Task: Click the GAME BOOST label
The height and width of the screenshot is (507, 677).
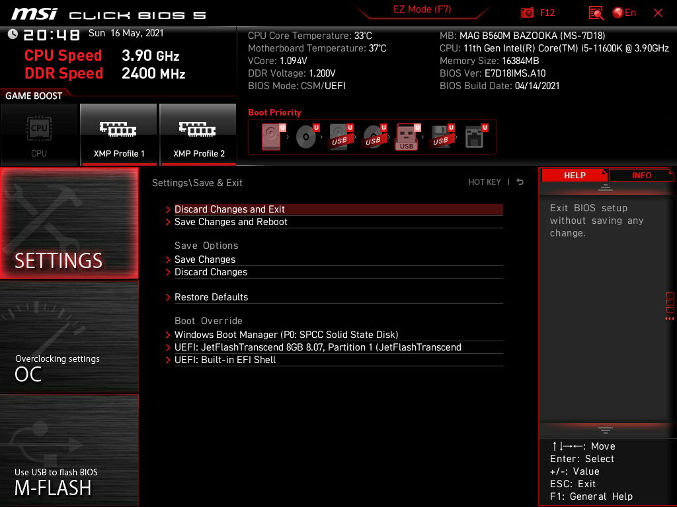Action: 34,96
